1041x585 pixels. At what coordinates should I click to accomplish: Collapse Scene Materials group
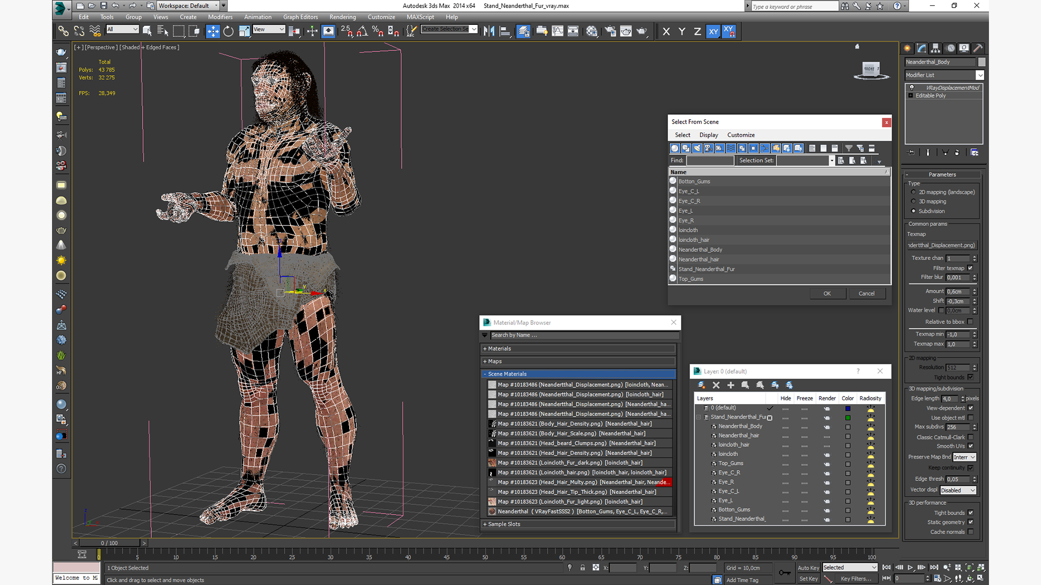579,374
